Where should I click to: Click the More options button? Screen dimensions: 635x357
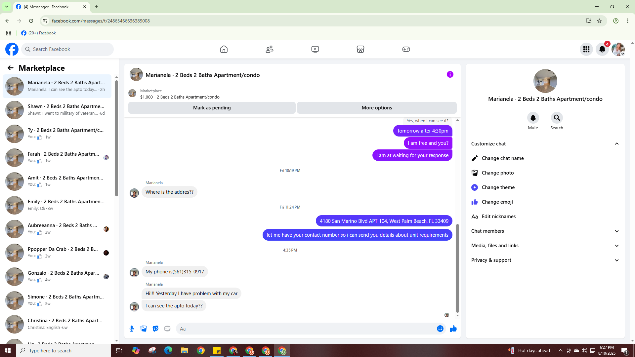click(x=377, y=108)
